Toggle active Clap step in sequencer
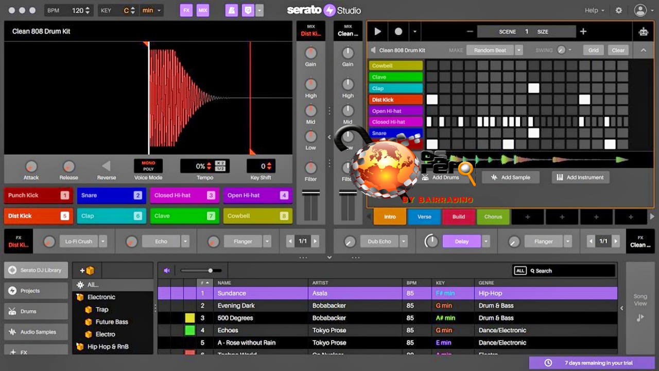The width and height of the screenshot is (659, 371). pyautogui.click(x=534, y=88)
